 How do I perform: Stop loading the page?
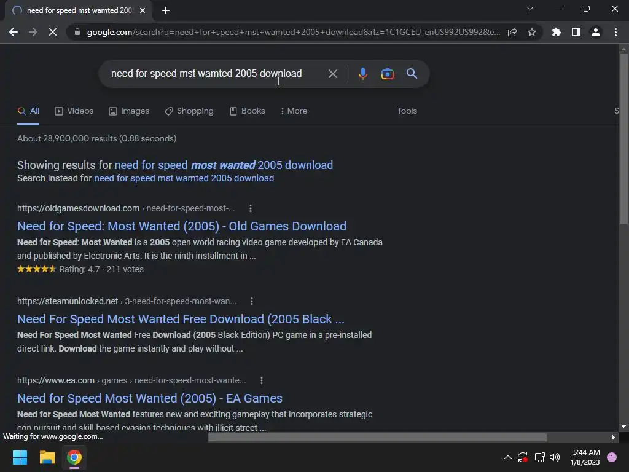[53, 32]
